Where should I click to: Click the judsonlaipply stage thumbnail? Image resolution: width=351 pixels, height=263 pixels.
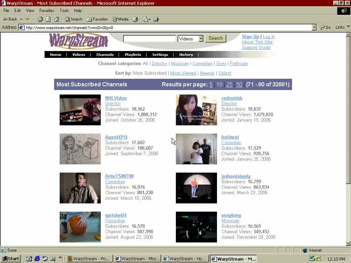[196, 188]
